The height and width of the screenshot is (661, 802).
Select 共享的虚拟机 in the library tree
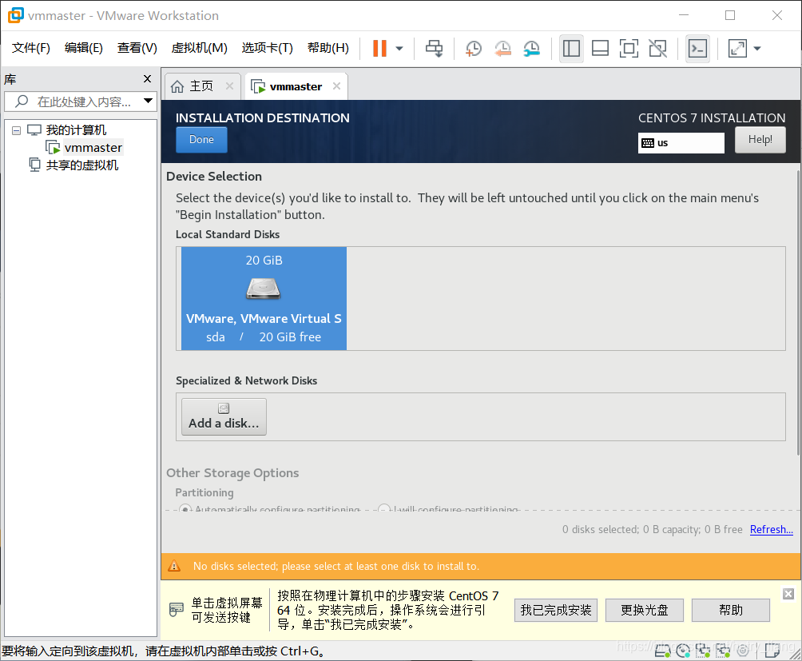click(81, 165)
